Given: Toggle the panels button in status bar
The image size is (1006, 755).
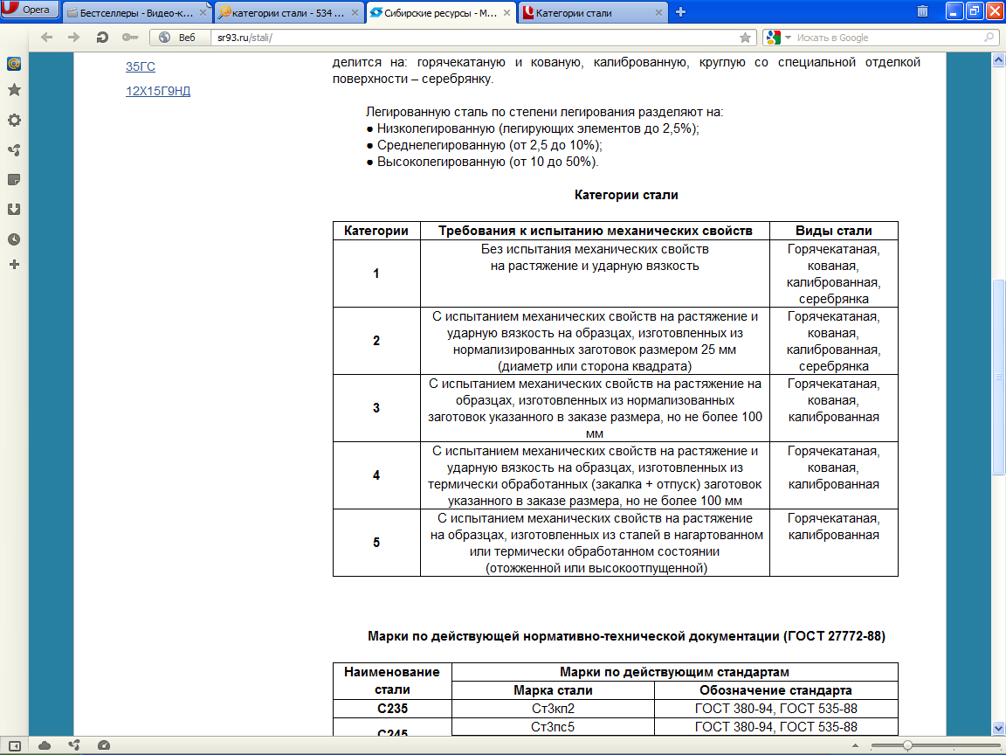Looking at the screenshot, I should [x=14, y=745].
